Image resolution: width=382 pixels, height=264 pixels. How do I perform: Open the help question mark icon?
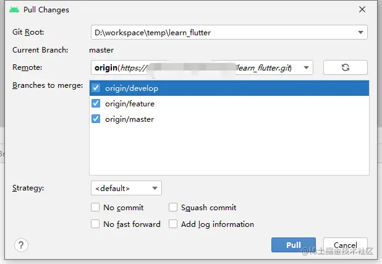pyautogui.click(x=21, y=245)
